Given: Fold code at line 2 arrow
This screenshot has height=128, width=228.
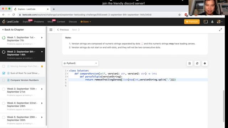Looking at the screenshot, I should pyautogui.click(x=68, y=74).
